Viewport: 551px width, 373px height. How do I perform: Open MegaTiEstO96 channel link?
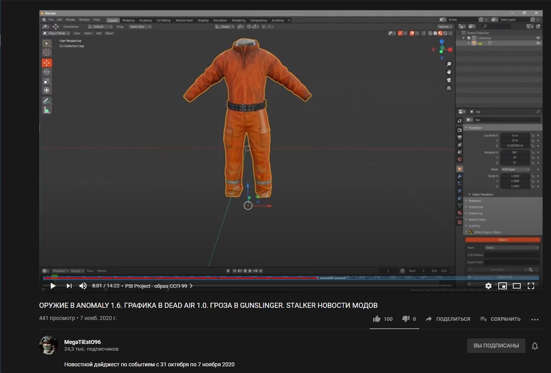[82, 342]
